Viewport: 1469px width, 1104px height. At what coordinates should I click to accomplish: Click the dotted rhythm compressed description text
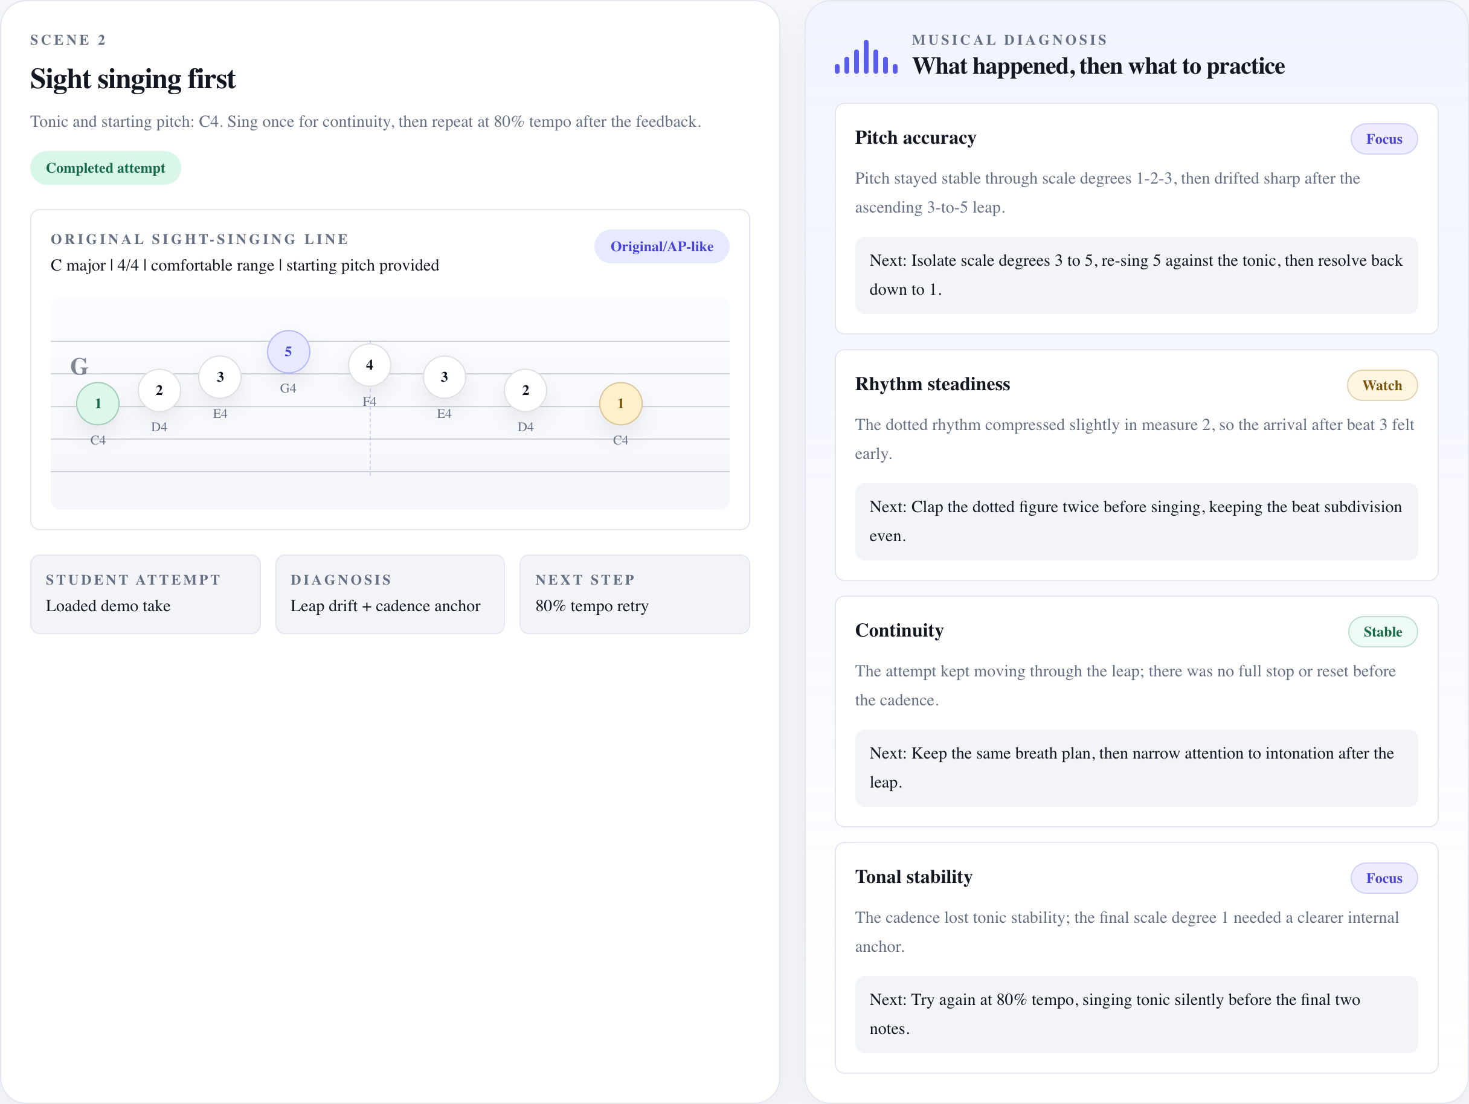tap(1135, 439)
